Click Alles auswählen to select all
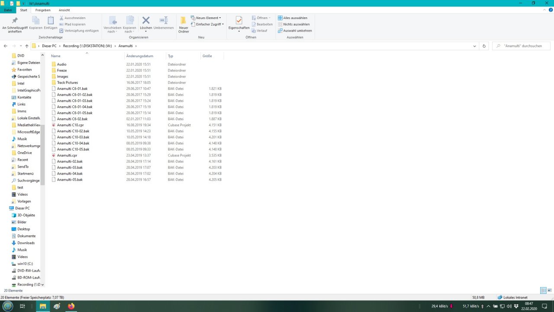 click(x=293, y=18)
